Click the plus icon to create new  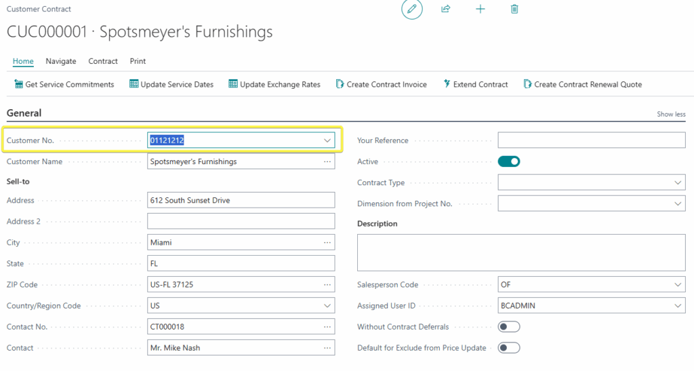point(481,9)
